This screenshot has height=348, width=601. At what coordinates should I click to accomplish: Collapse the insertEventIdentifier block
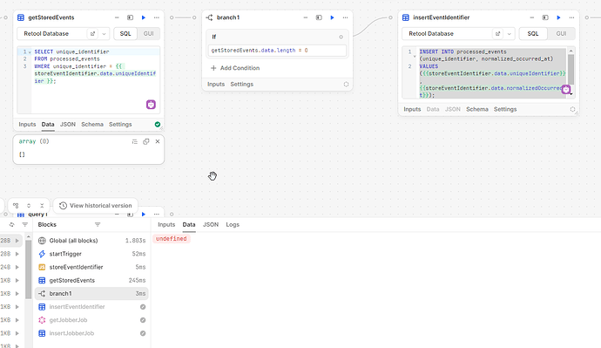(532, 17)
